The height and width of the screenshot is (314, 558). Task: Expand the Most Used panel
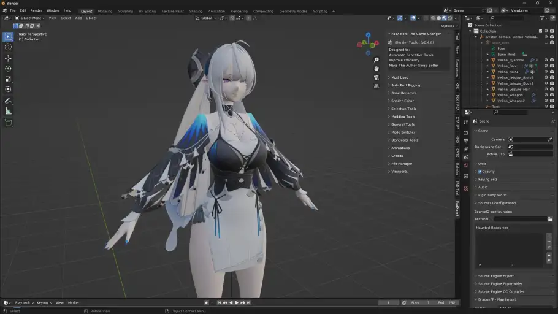[400, 77]
